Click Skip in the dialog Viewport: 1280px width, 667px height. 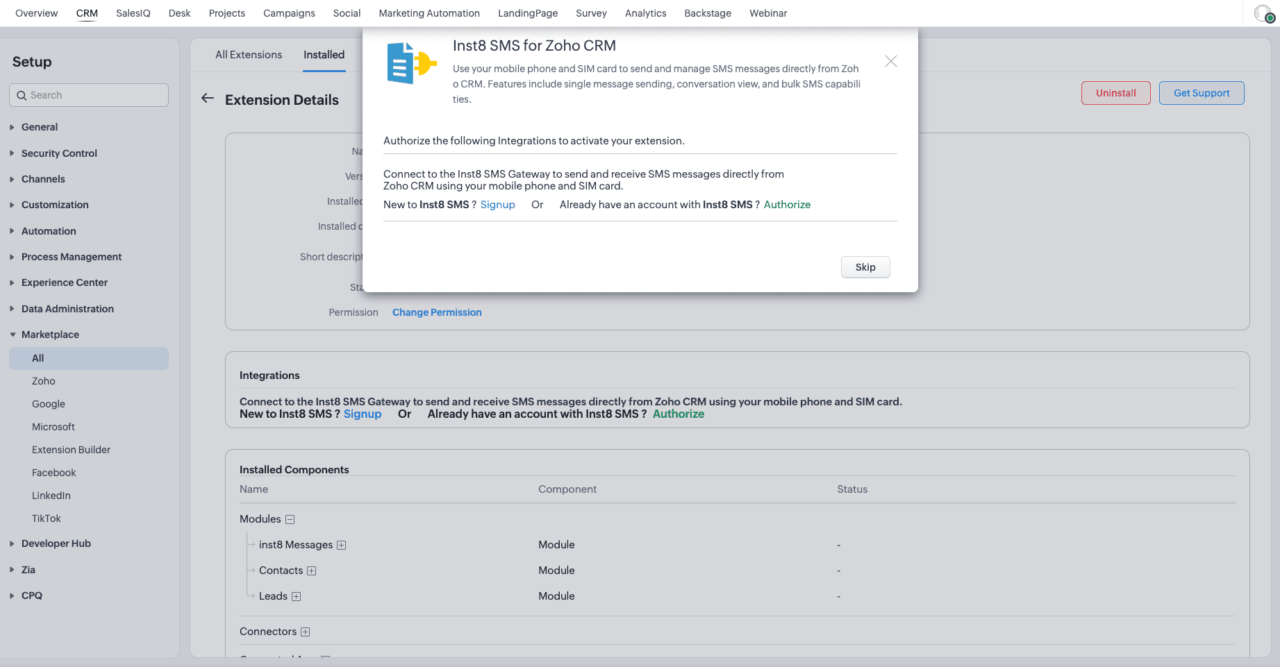(865, 267)
